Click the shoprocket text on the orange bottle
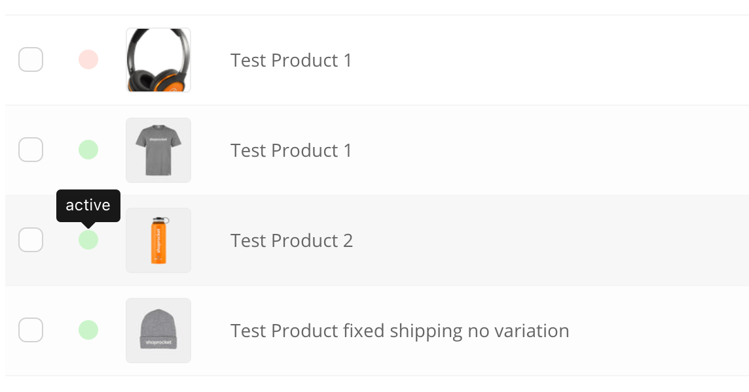 point(158,242)
